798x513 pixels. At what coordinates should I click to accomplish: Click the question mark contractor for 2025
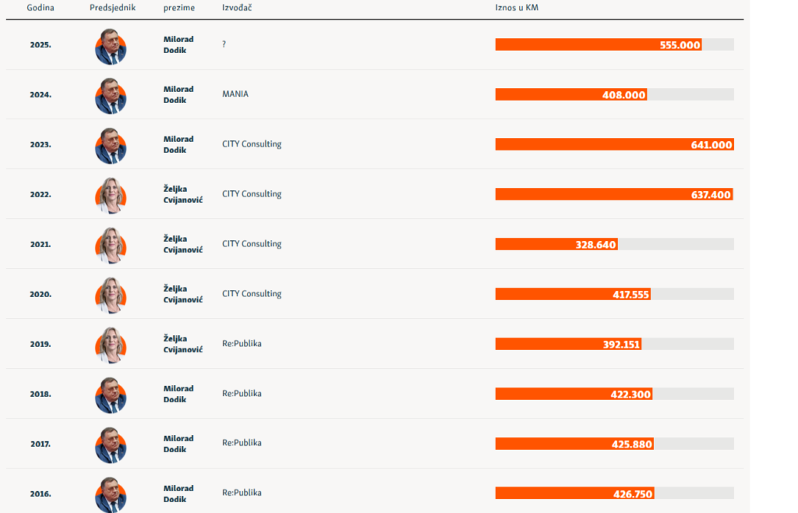(x=224, y=44)
